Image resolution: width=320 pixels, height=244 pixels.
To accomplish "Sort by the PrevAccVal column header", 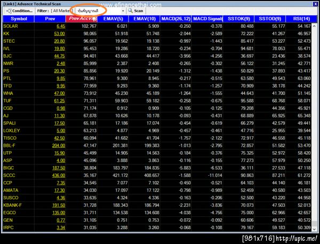I will pyautogui.click(x=82, y=19).
